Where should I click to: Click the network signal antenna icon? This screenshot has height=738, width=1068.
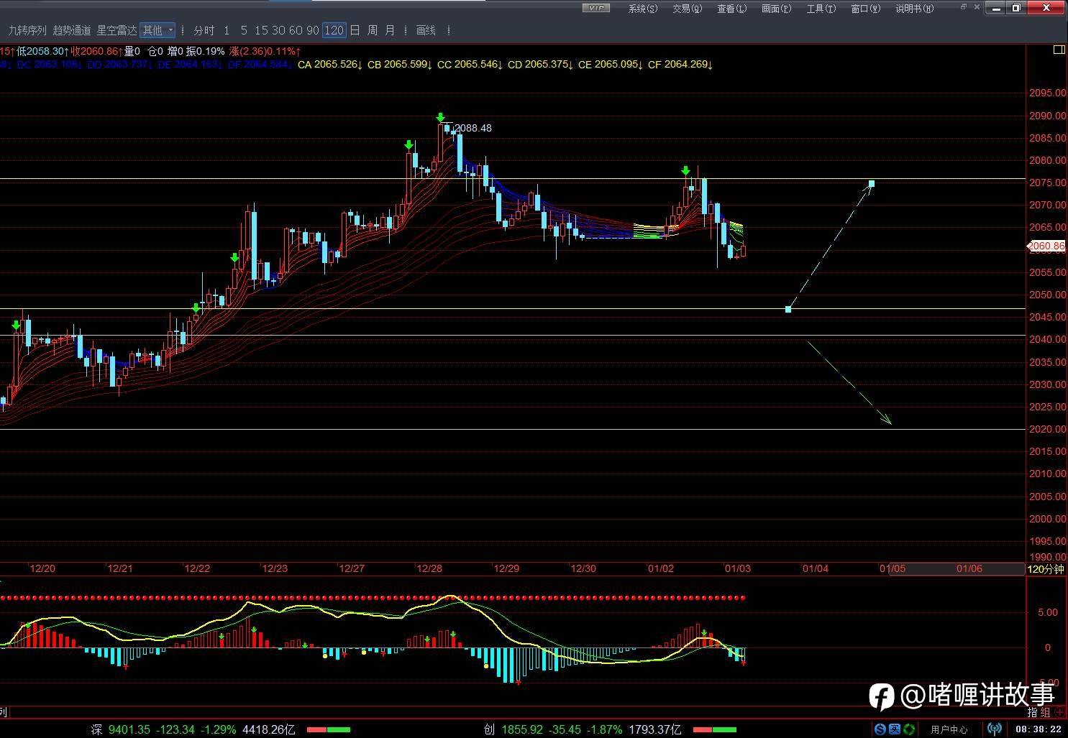click(995, 729)
